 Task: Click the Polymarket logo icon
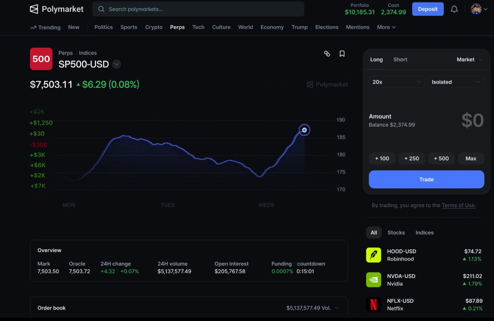tap(34, 9)
